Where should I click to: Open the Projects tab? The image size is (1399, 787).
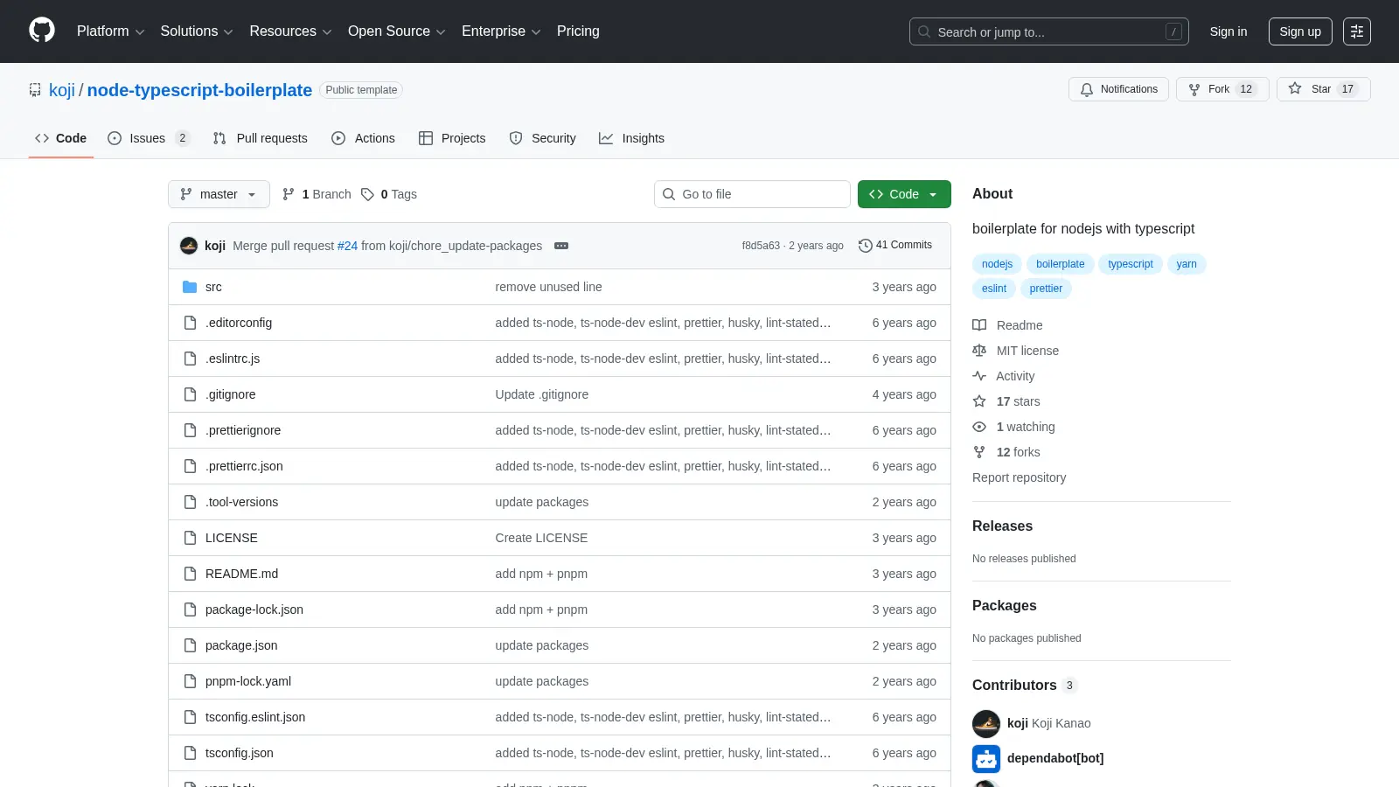click(x=452, y=138)
